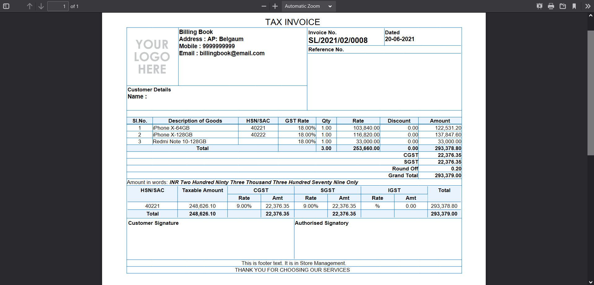Click the billingbook@email.com email text

[x=232, y=53]
